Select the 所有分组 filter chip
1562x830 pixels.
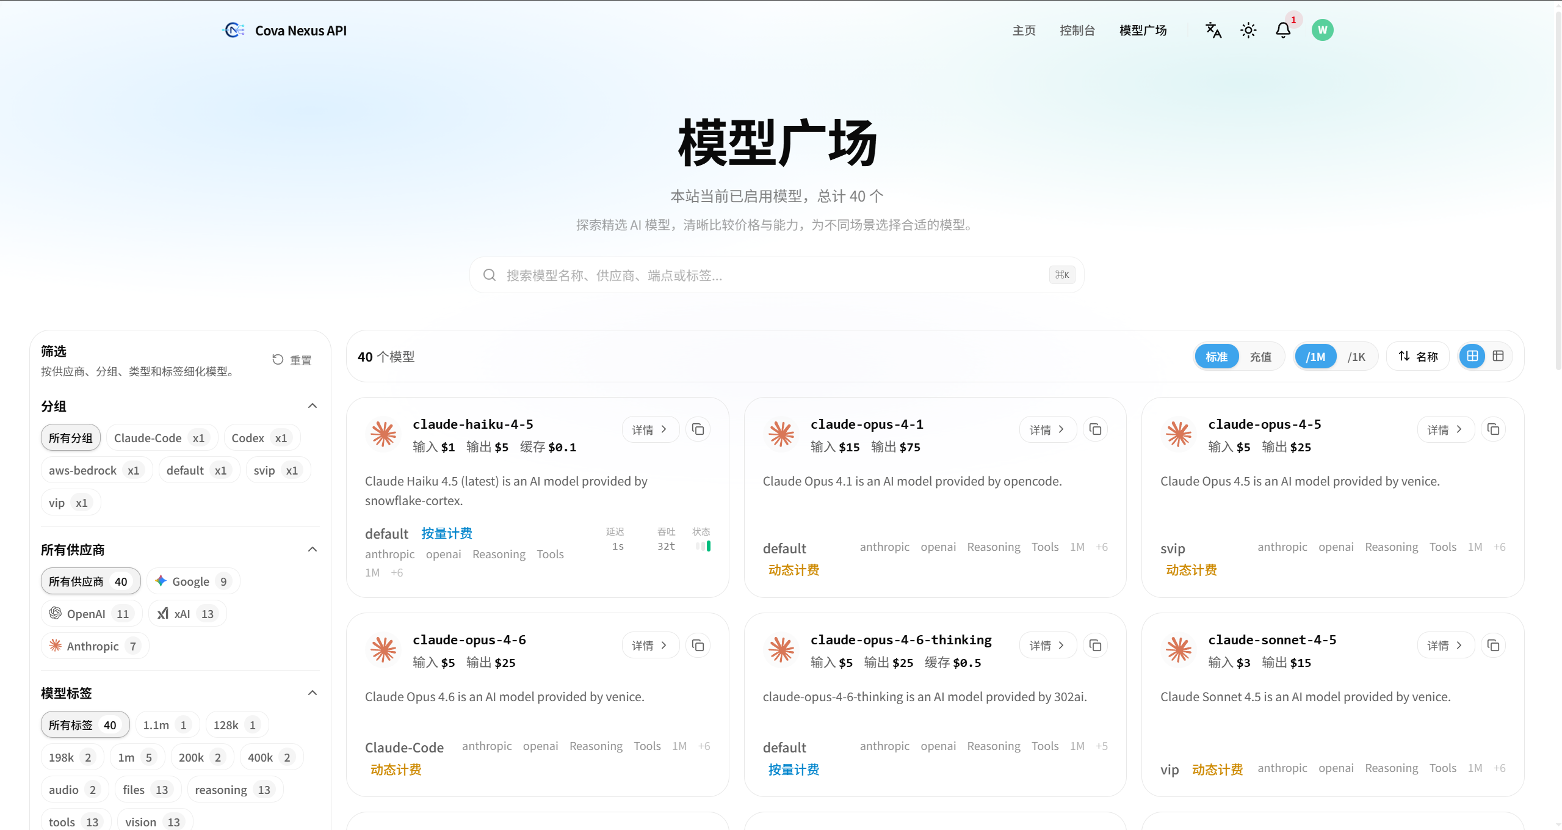71,438
